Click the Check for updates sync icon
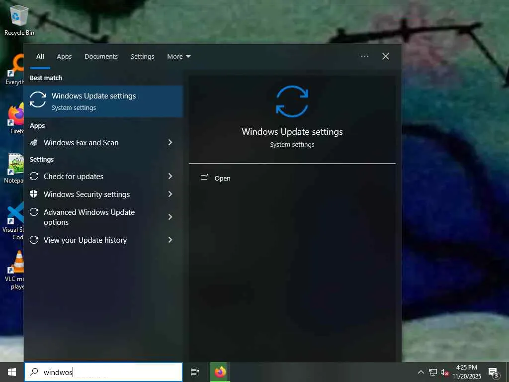This screenshot has width=509, height=382. 34,177
